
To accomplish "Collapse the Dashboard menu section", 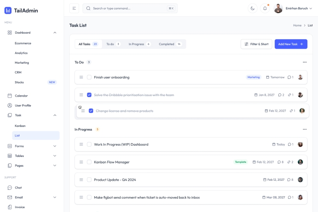I will pyautogui.click(x=55, y=32).
